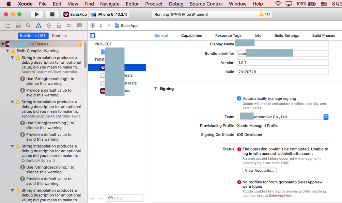The width and height of the screenshot is (342, 203).
Task: Edit the Version field 1.0.7
Action: pyautogui.click(x=283, y=63)
